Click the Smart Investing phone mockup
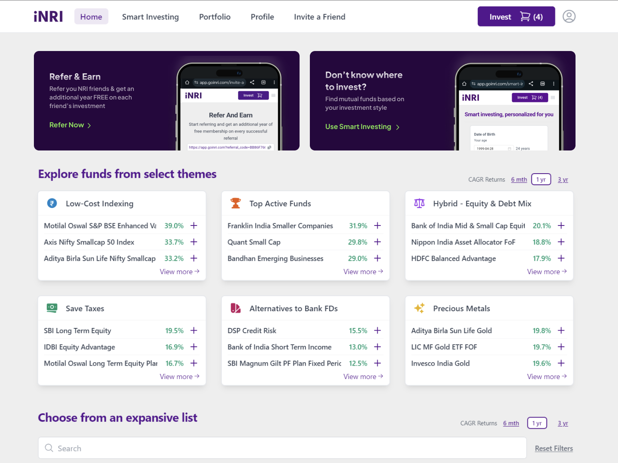 509,106
